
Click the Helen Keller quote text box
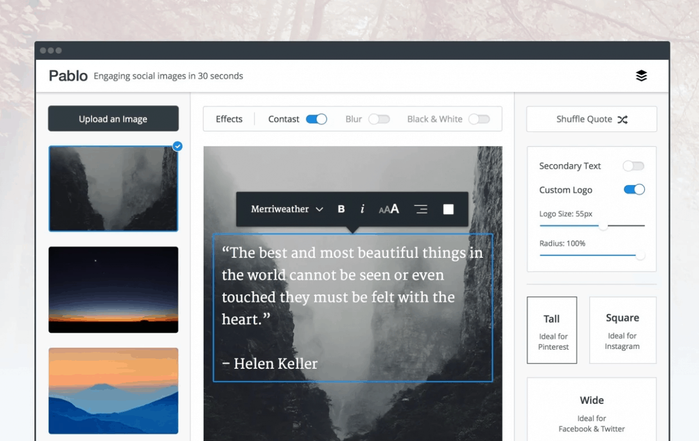352,308
